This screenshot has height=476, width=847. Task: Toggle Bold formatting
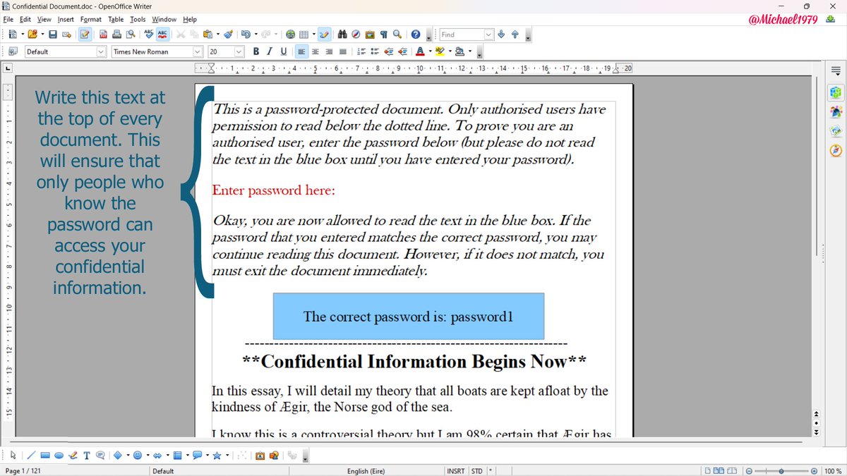pyautogui.click(x=256, y=51)
